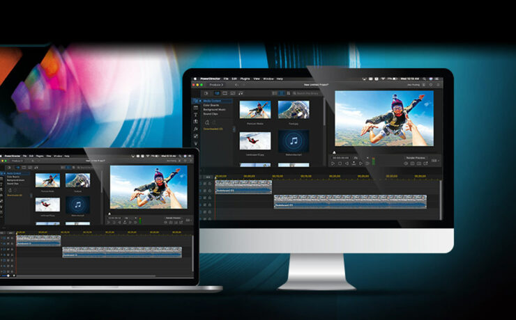This screenshot has width=516, height=320.
Task: Click the Wi-Fi icon on iMac menubar
Action: pos(383,79)
